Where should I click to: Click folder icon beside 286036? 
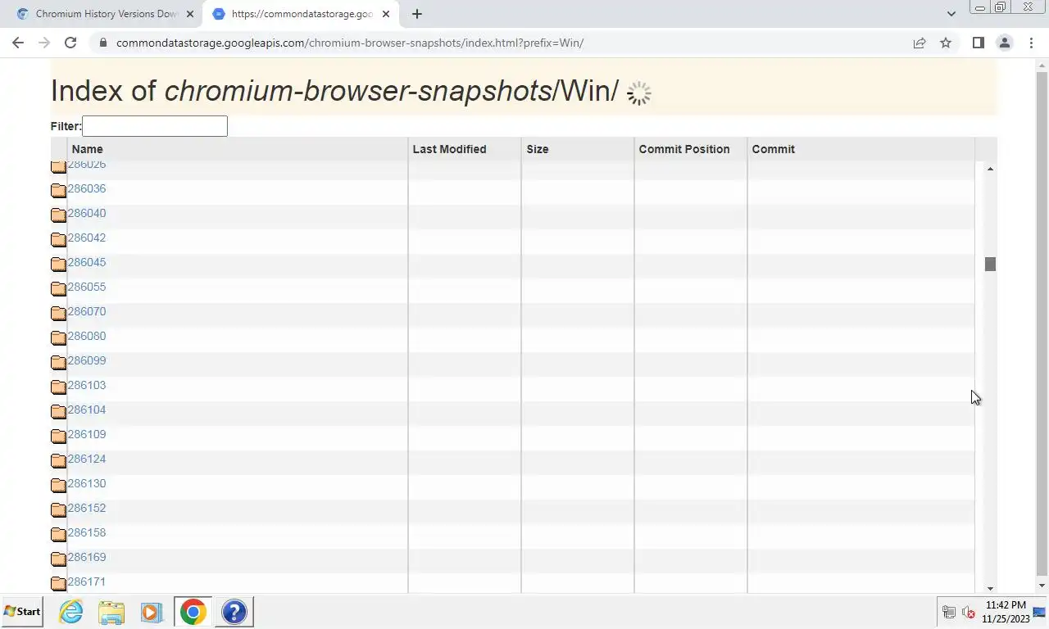[x=58, y=191]
